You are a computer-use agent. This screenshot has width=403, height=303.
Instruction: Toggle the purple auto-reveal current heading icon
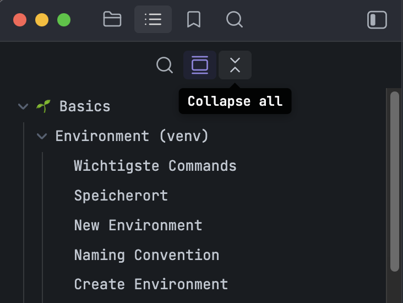click(x=200, y=65)
